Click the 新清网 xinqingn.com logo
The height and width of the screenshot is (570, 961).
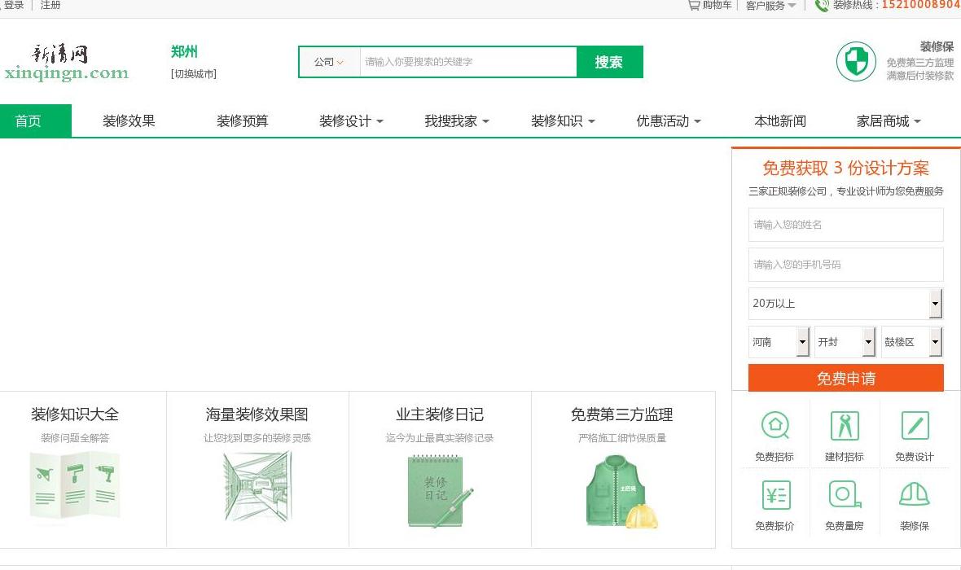point(66,62)
